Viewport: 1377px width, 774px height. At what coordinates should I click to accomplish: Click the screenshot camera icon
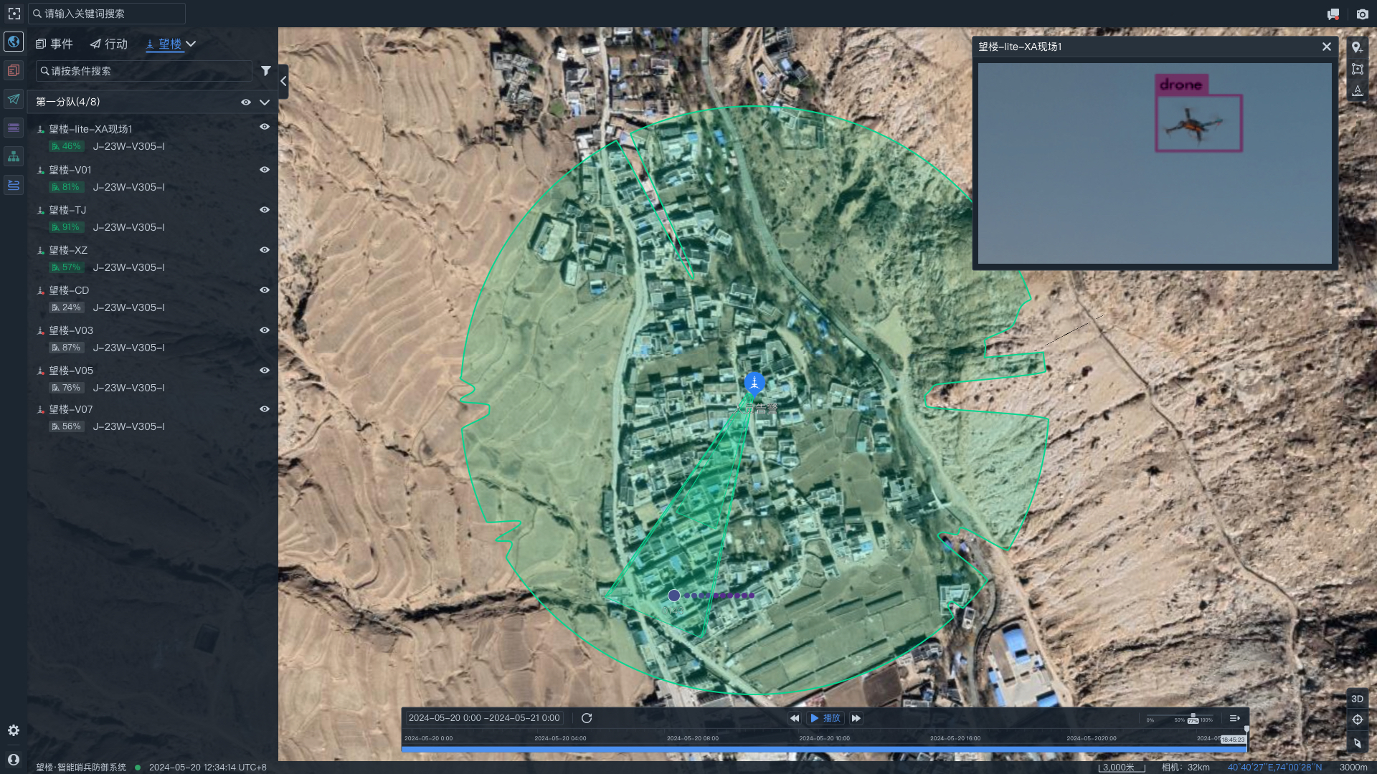point(1362,14)
